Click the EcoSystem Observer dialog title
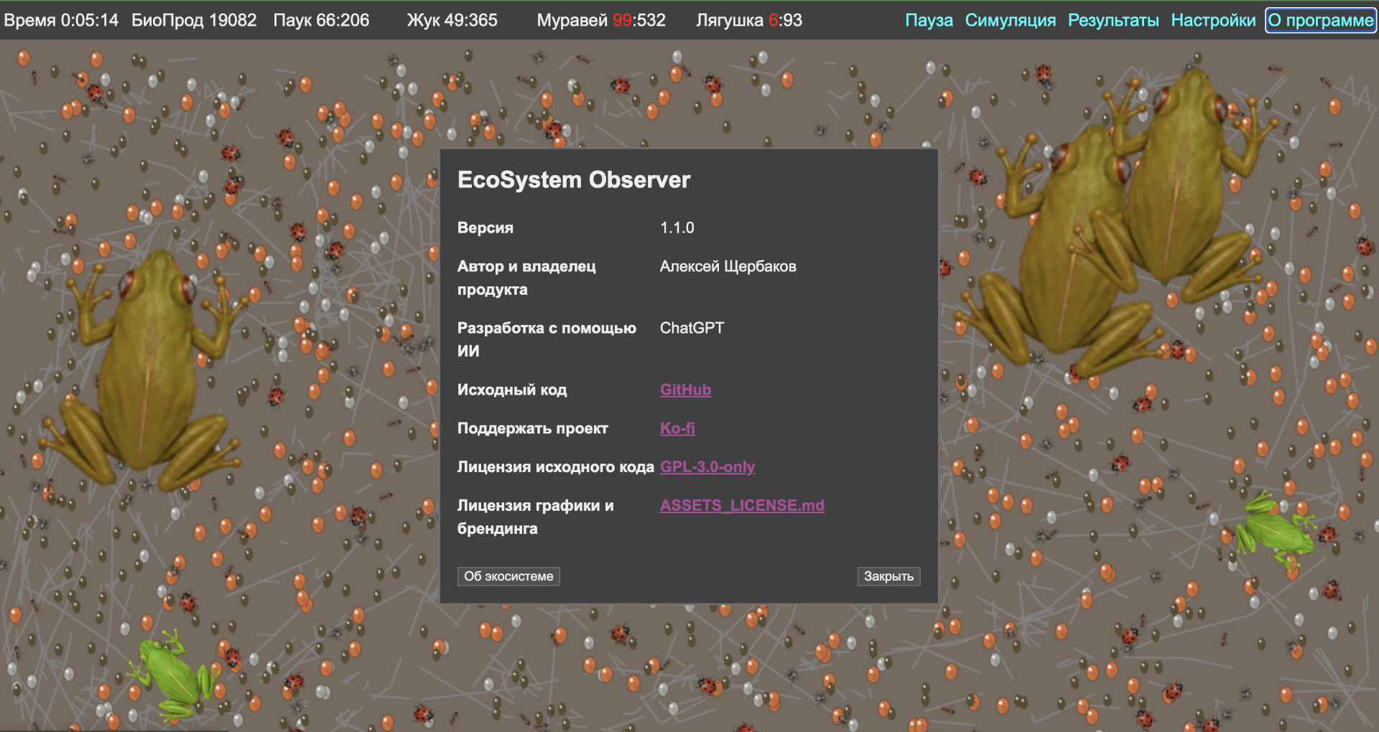 (574, 179)
